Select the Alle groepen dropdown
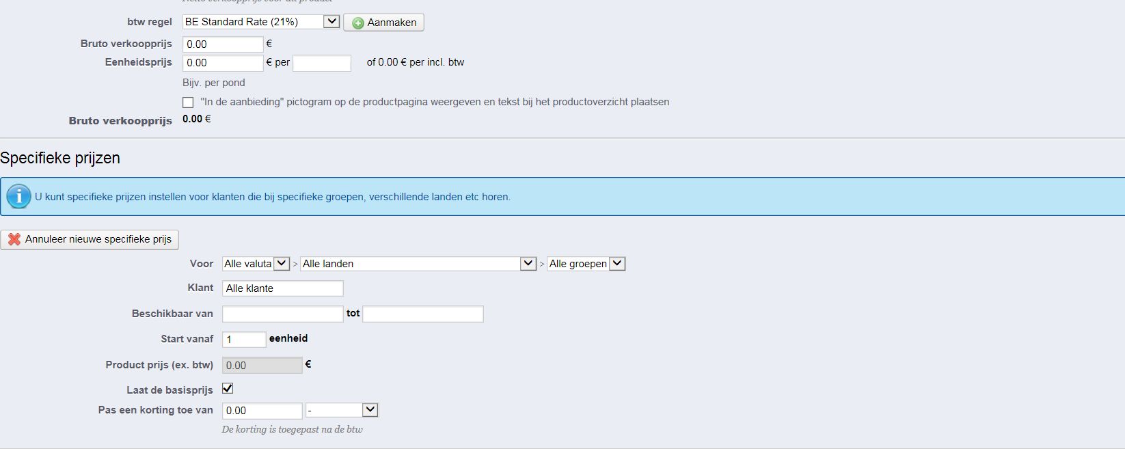The width and height of the screenshot is (1125, 449). pos(586,264)
